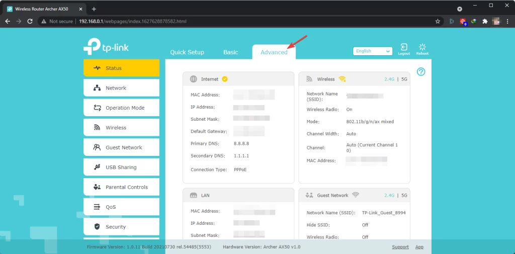Click the TP-Link_Guest_8994 network name
The image size is (515, 254).
coord(384,213)
